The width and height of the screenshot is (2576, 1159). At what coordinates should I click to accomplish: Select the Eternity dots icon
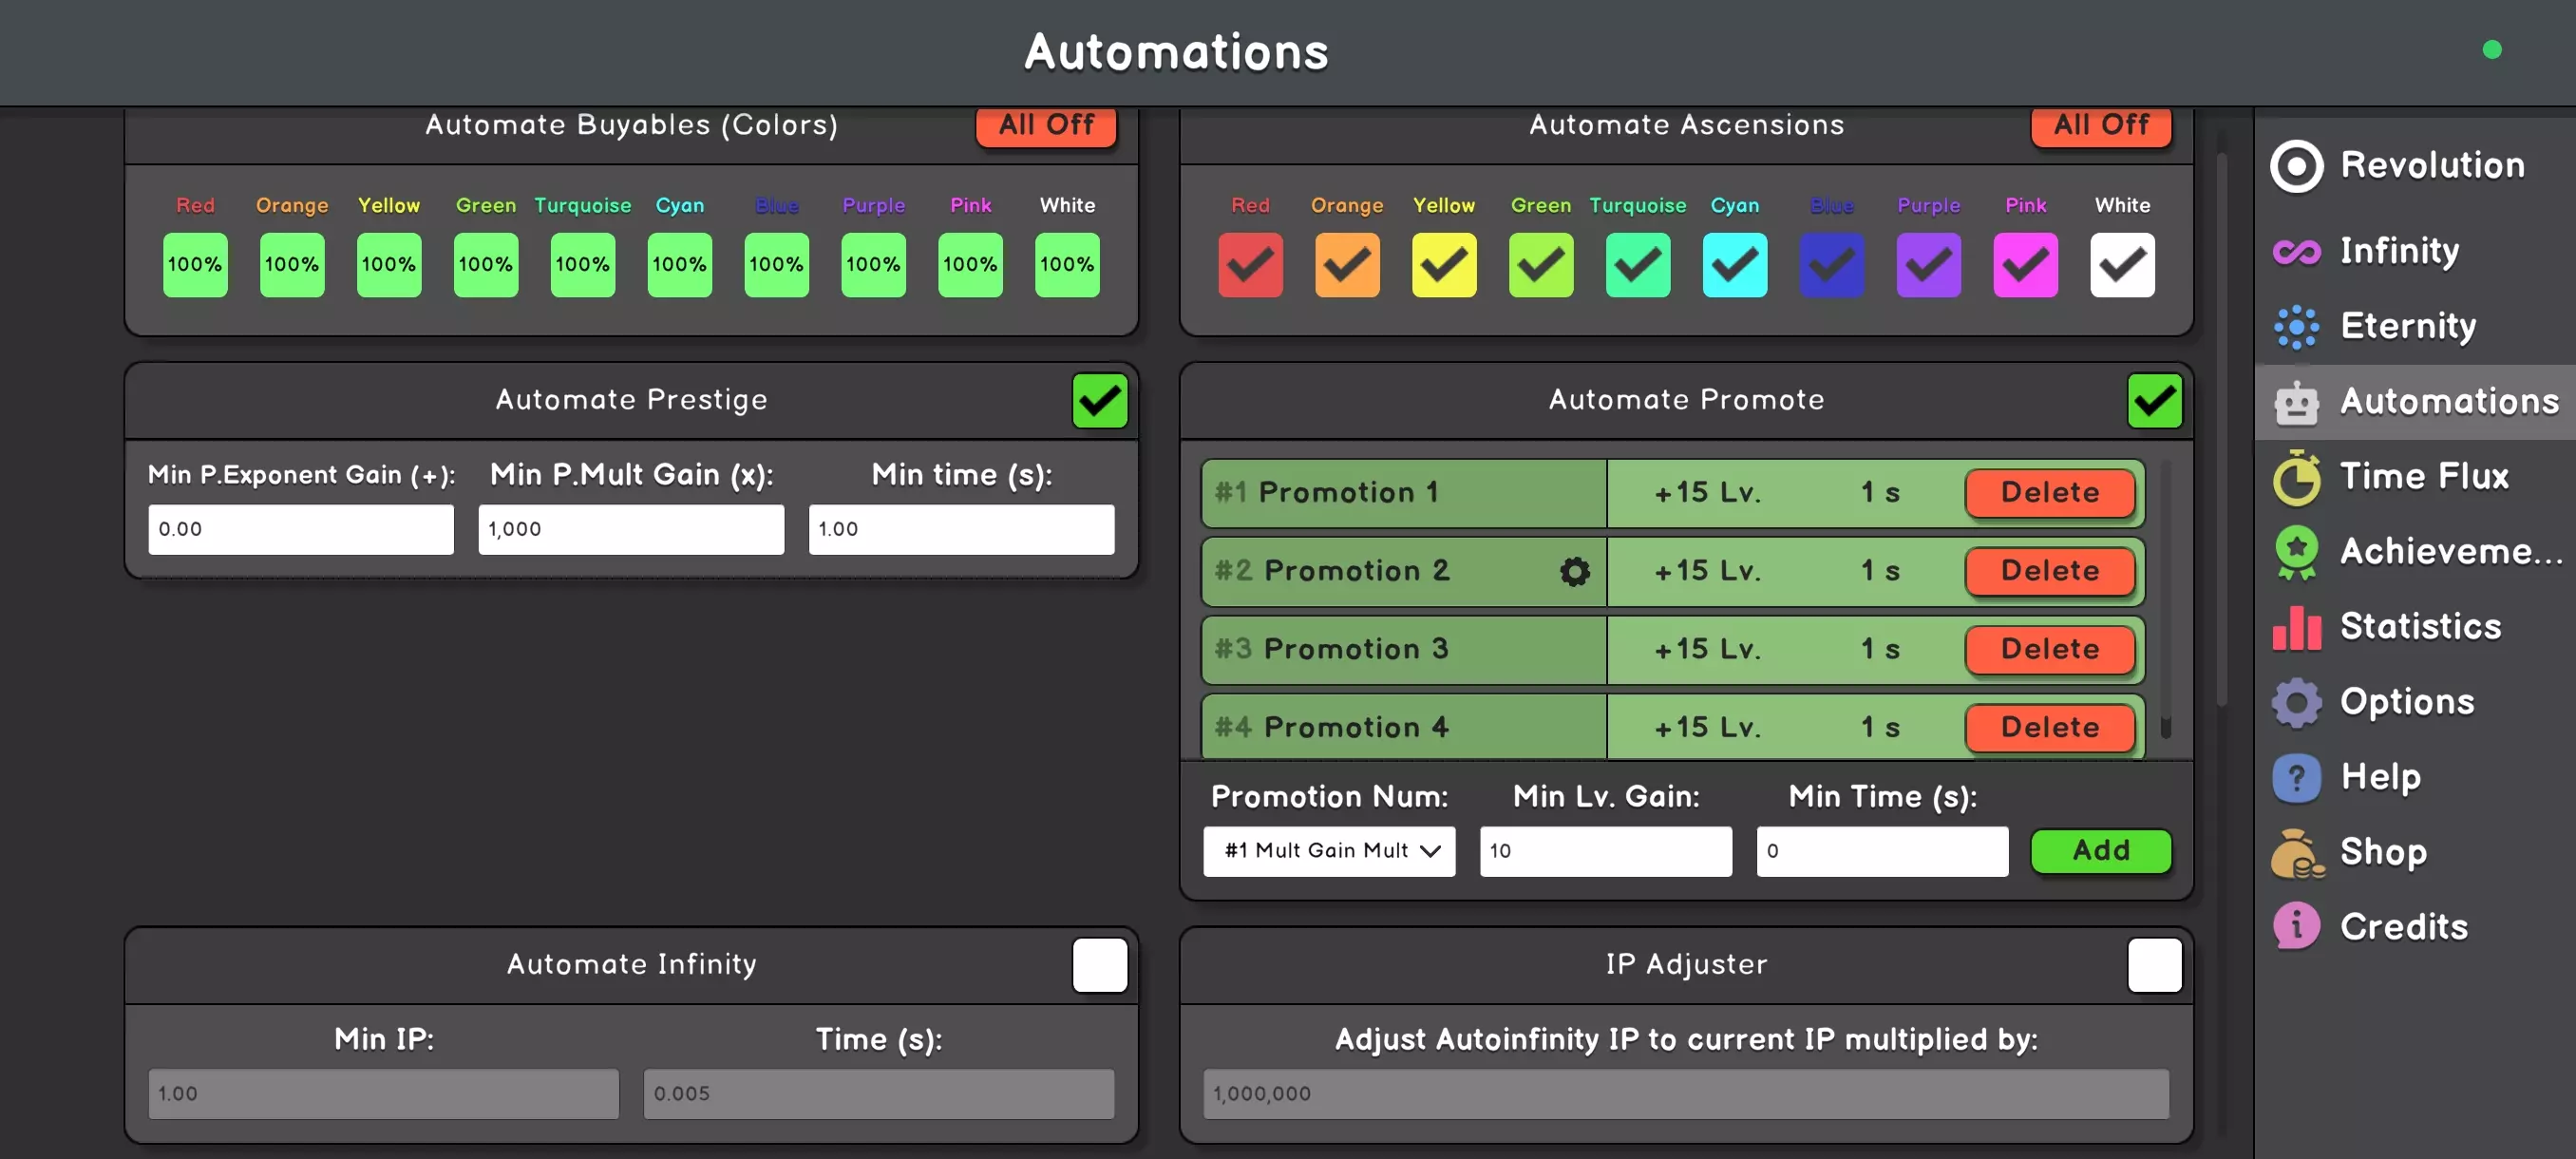pyautogui.click(x=2296, y=326)
